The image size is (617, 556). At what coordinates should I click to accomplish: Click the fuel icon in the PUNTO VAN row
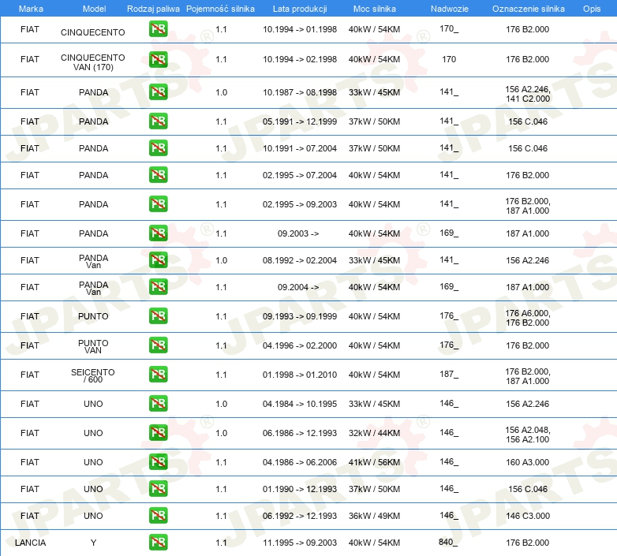[x=158, y=345]
